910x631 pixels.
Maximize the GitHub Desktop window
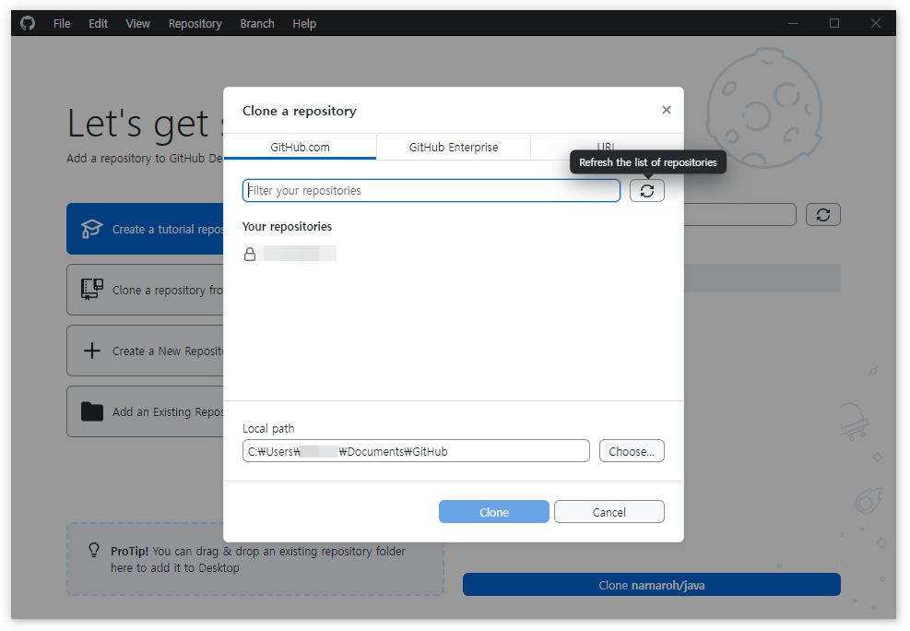tap(834, 23)
